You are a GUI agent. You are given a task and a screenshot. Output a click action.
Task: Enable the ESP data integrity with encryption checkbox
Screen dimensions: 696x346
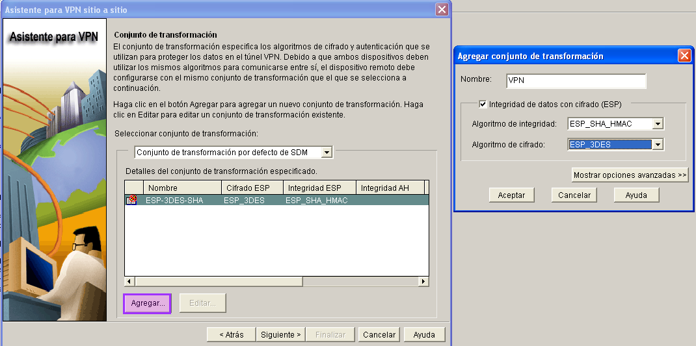(483, 105)
